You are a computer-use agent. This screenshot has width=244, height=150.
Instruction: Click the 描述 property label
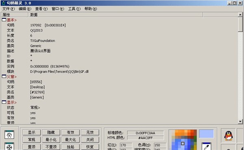pyautogui.click(x=11, y=51)
